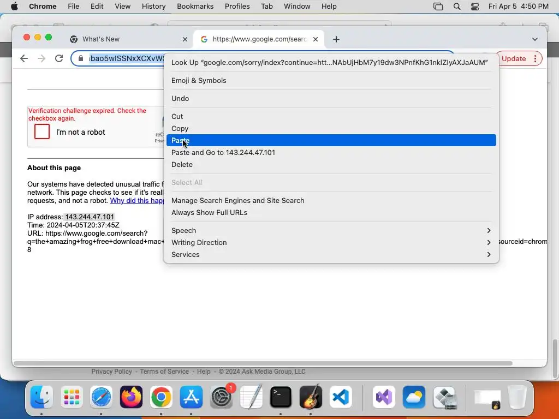Launch Safari from the Dock
559x419 pixels.
(x=101, y=397)
